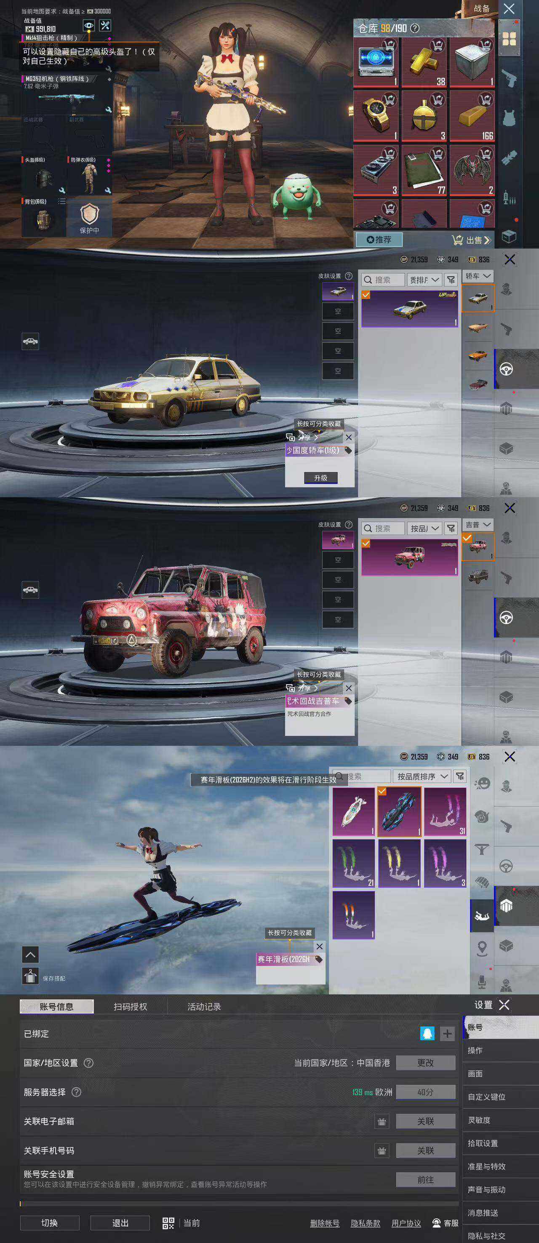
Task: Open the QR code icon near 当前
Action: 168,1223
